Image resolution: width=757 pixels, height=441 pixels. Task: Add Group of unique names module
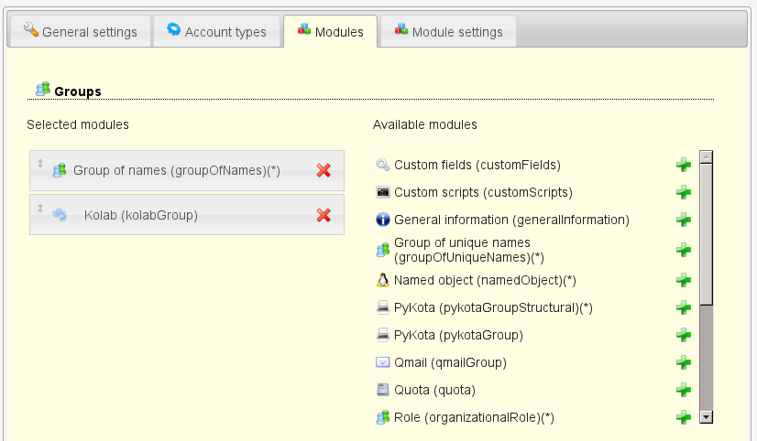(683, 250)
